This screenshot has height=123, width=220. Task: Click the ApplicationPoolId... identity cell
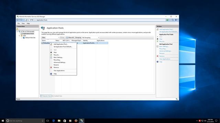(x=89, y=43)
